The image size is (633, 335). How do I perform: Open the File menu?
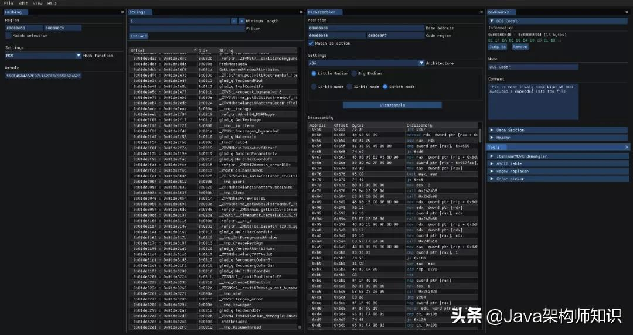point(8,4)
